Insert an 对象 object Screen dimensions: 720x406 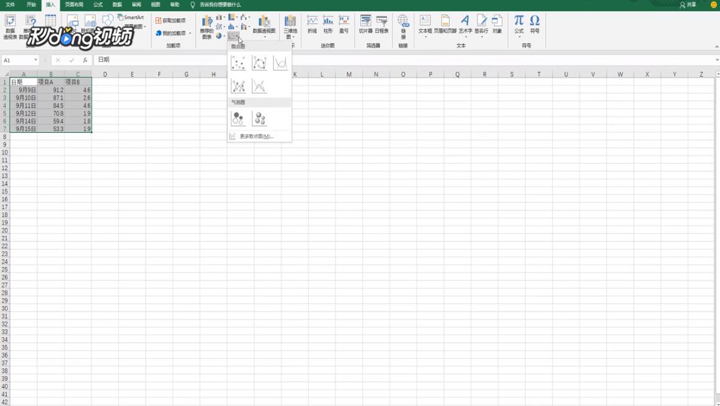click(x=497, y=24)
